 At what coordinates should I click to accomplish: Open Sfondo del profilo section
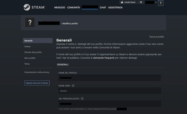[33, 52]
